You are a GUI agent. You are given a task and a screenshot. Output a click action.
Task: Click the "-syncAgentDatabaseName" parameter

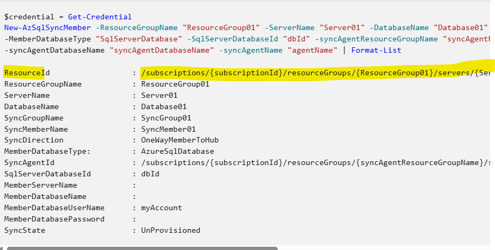point(54,51)
